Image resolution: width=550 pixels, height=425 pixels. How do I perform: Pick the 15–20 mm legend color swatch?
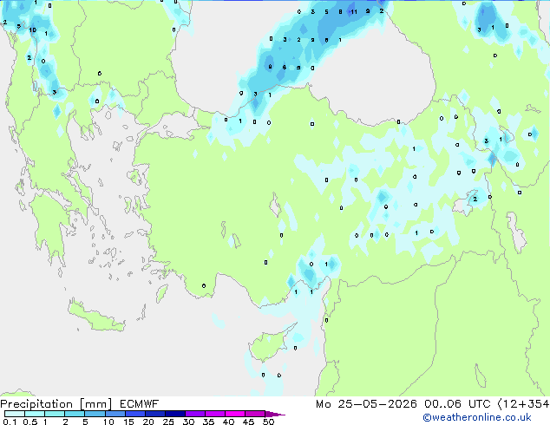pyautogui.click(x=135, y=414)
